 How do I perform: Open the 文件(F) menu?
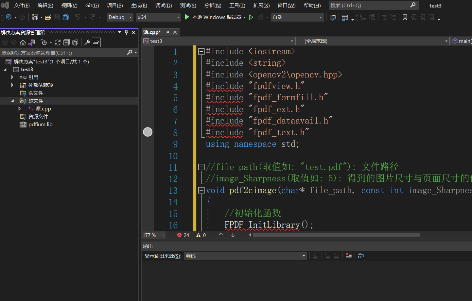click(x=22, y=6)
